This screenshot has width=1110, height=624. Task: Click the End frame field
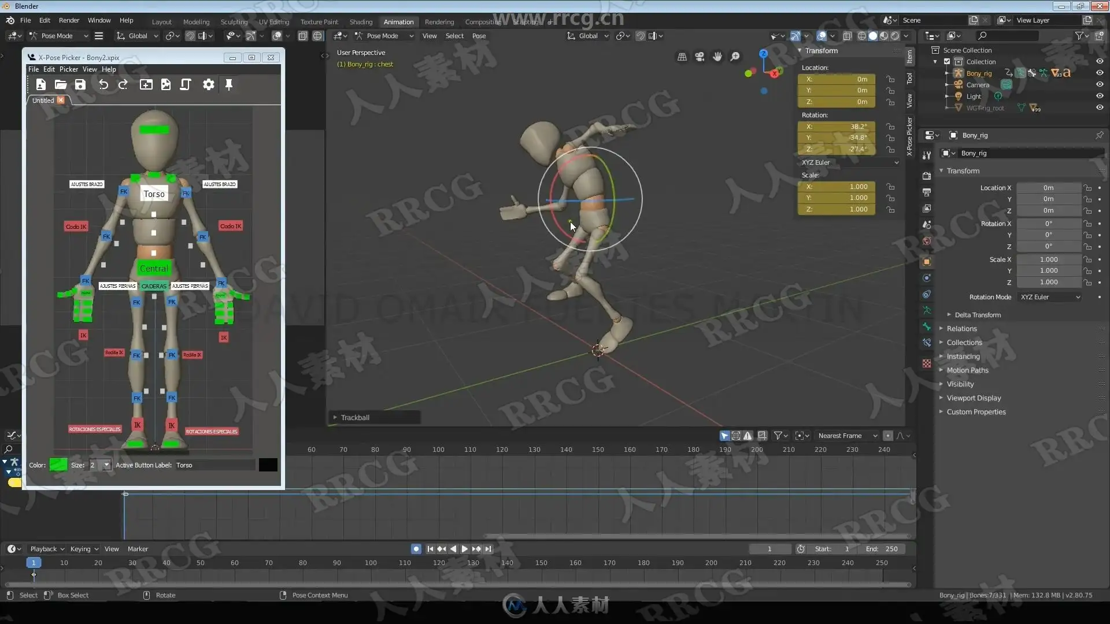tap(882, 549)
